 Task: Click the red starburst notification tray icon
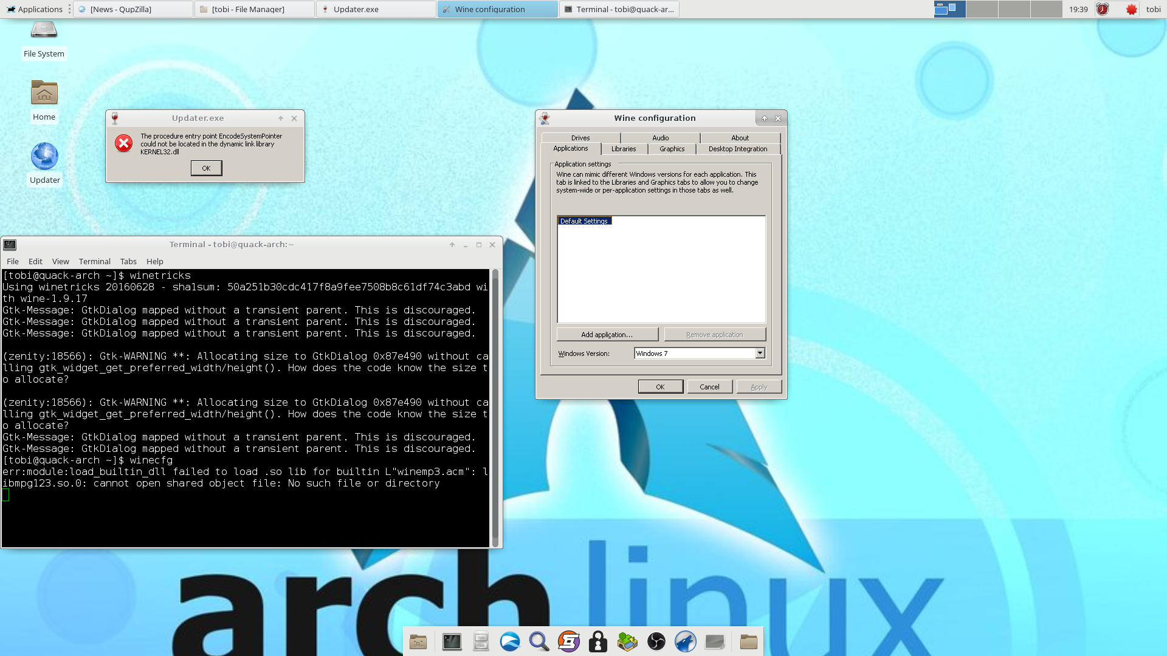(1131, 9)
